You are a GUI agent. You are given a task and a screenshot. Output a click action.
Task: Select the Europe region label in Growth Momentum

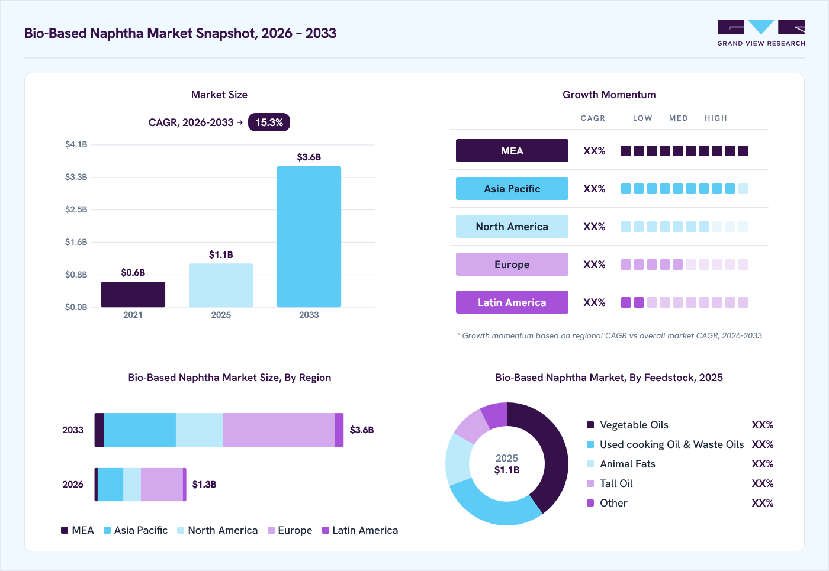512,264
